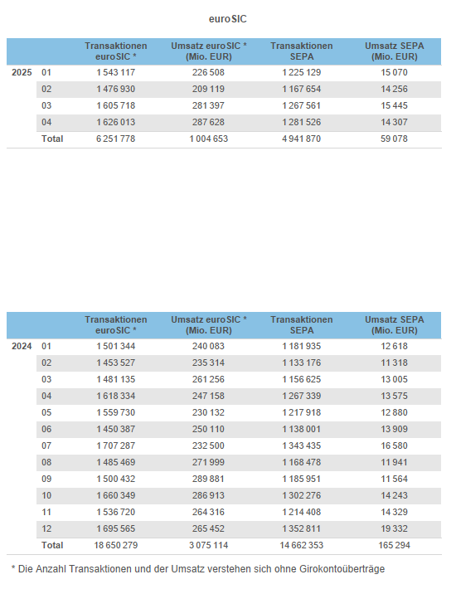Click the euroSIC title heading
Screen dimensions: 456x589
(228, 19)
